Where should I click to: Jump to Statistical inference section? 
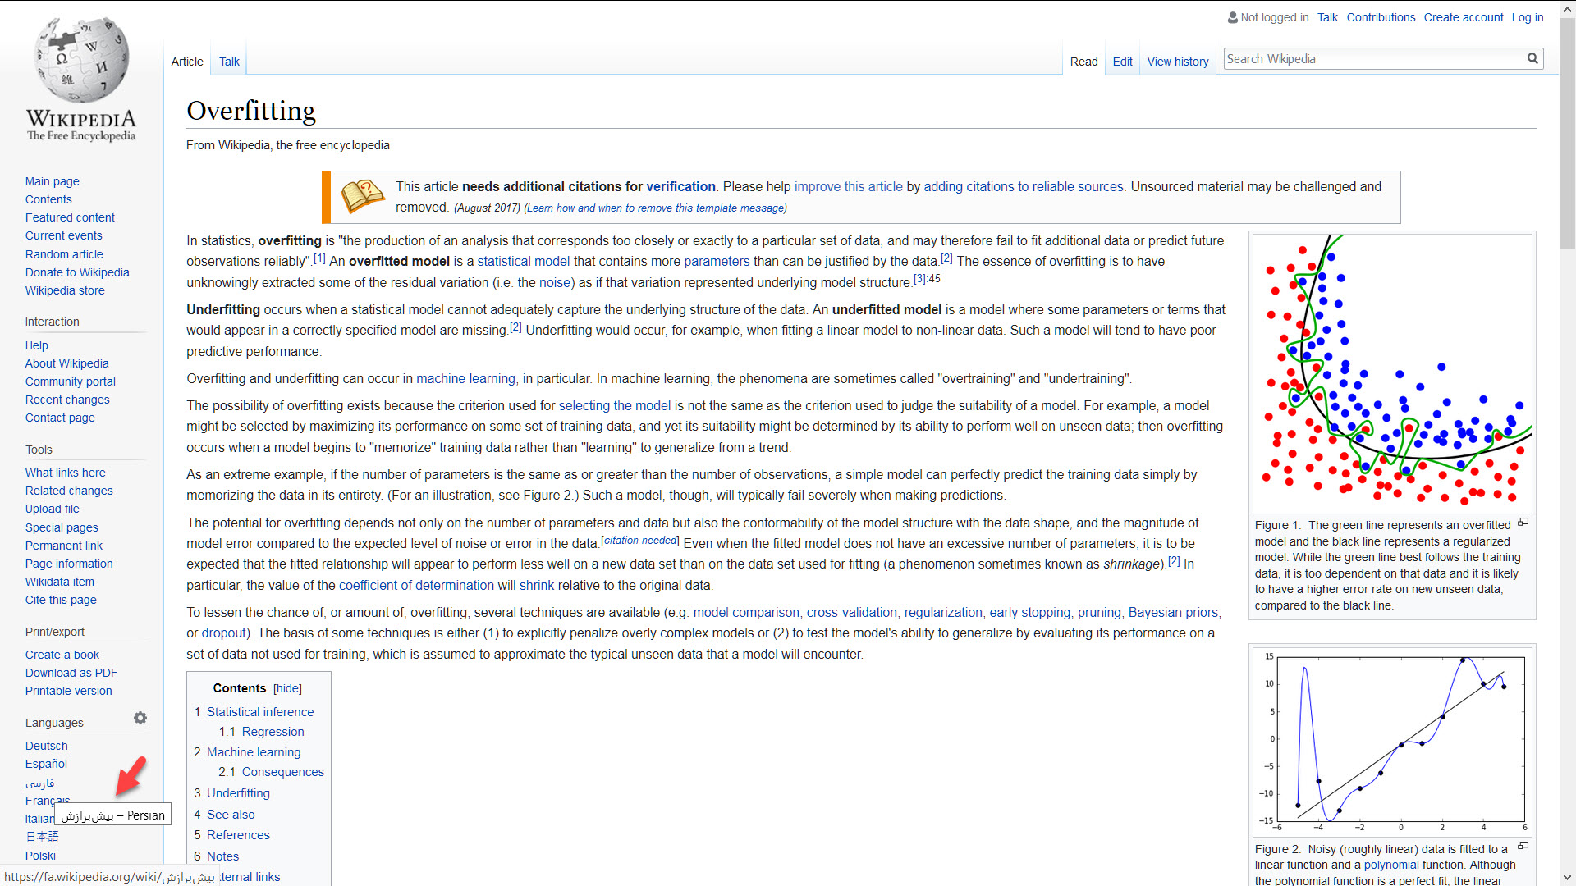click(x=260, y=712)
